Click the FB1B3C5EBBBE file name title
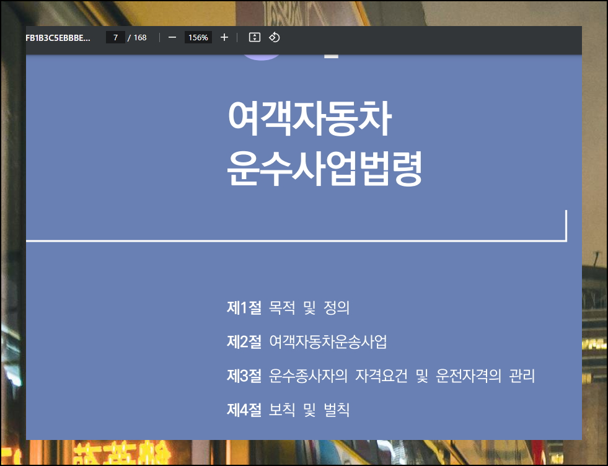The height and width of the screenshot is (466, 608). coord(58,38)
